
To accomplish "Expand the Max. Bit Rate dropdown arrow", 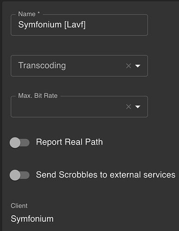I will point(137,107).
